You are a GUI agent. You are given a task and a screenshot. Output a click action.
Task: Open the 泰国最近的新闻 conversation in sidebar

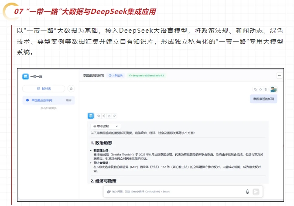(48, 100)
